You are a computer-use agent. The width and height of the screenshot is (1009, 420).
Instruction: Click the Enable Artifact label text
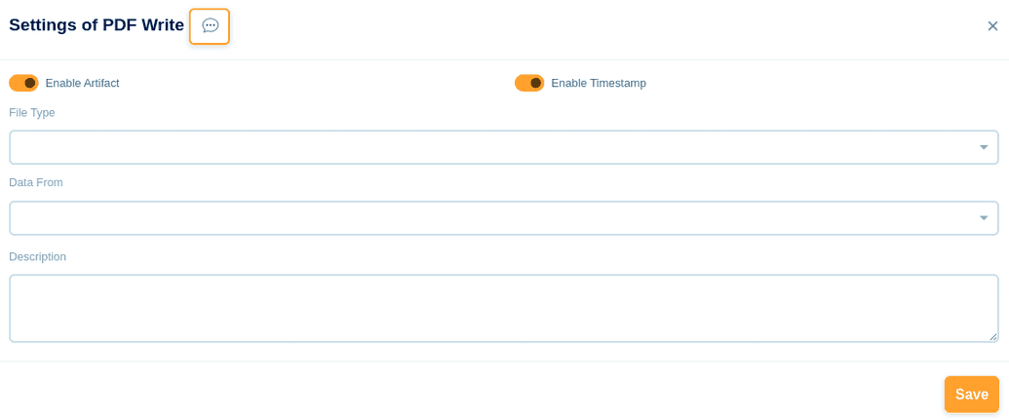click(82, 83)
